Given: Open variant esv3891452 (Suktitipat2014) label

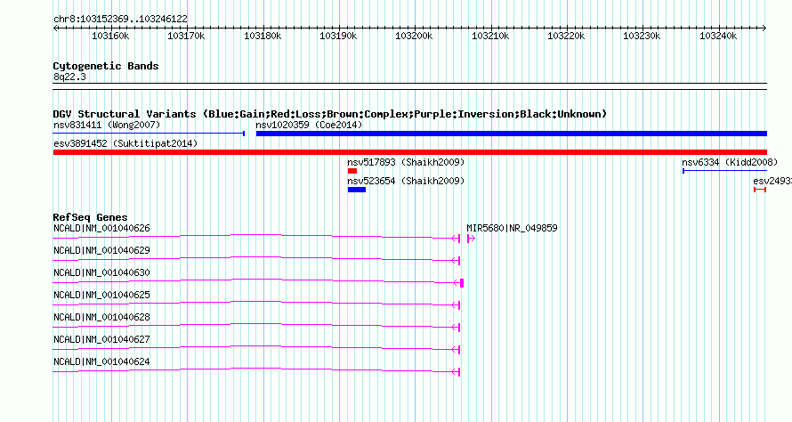Looking at the screenshot, I should pos(125,143).
